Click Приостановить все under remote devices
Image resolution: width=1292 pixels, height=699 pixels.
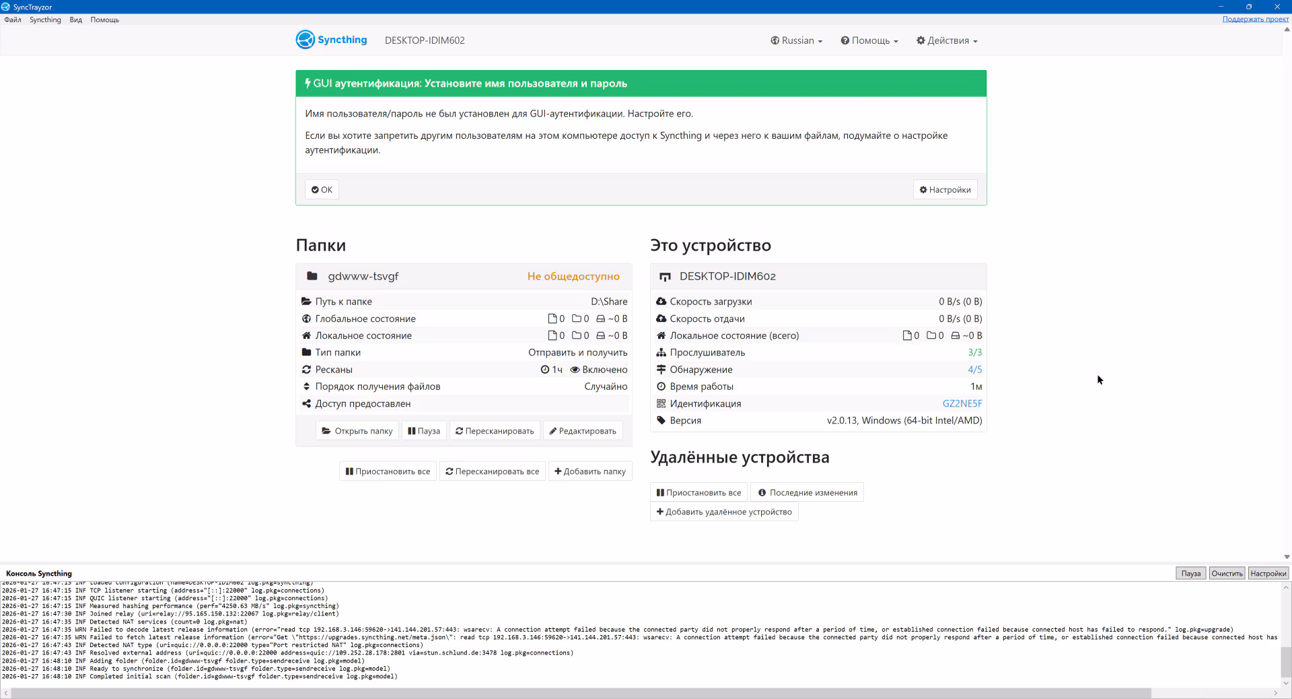pyautogui.click(x=698, y=492)
